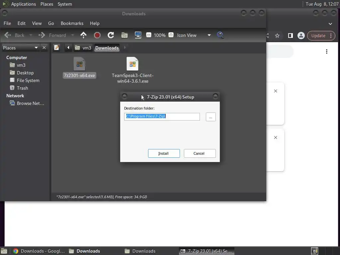Click the workspace switcher in bottom panel

(314, 251)
